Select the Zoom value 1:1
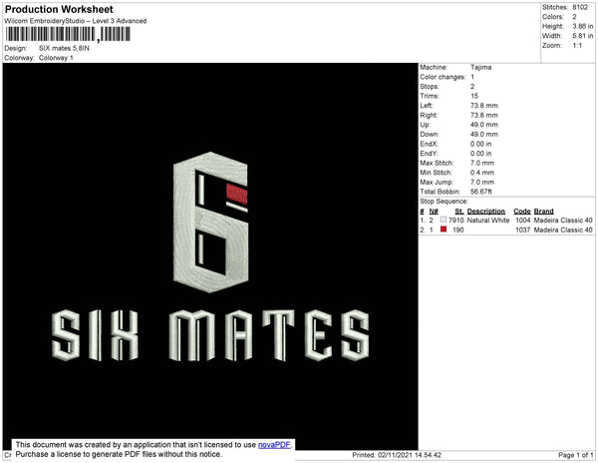598x463 pixels. coord(577,46)
